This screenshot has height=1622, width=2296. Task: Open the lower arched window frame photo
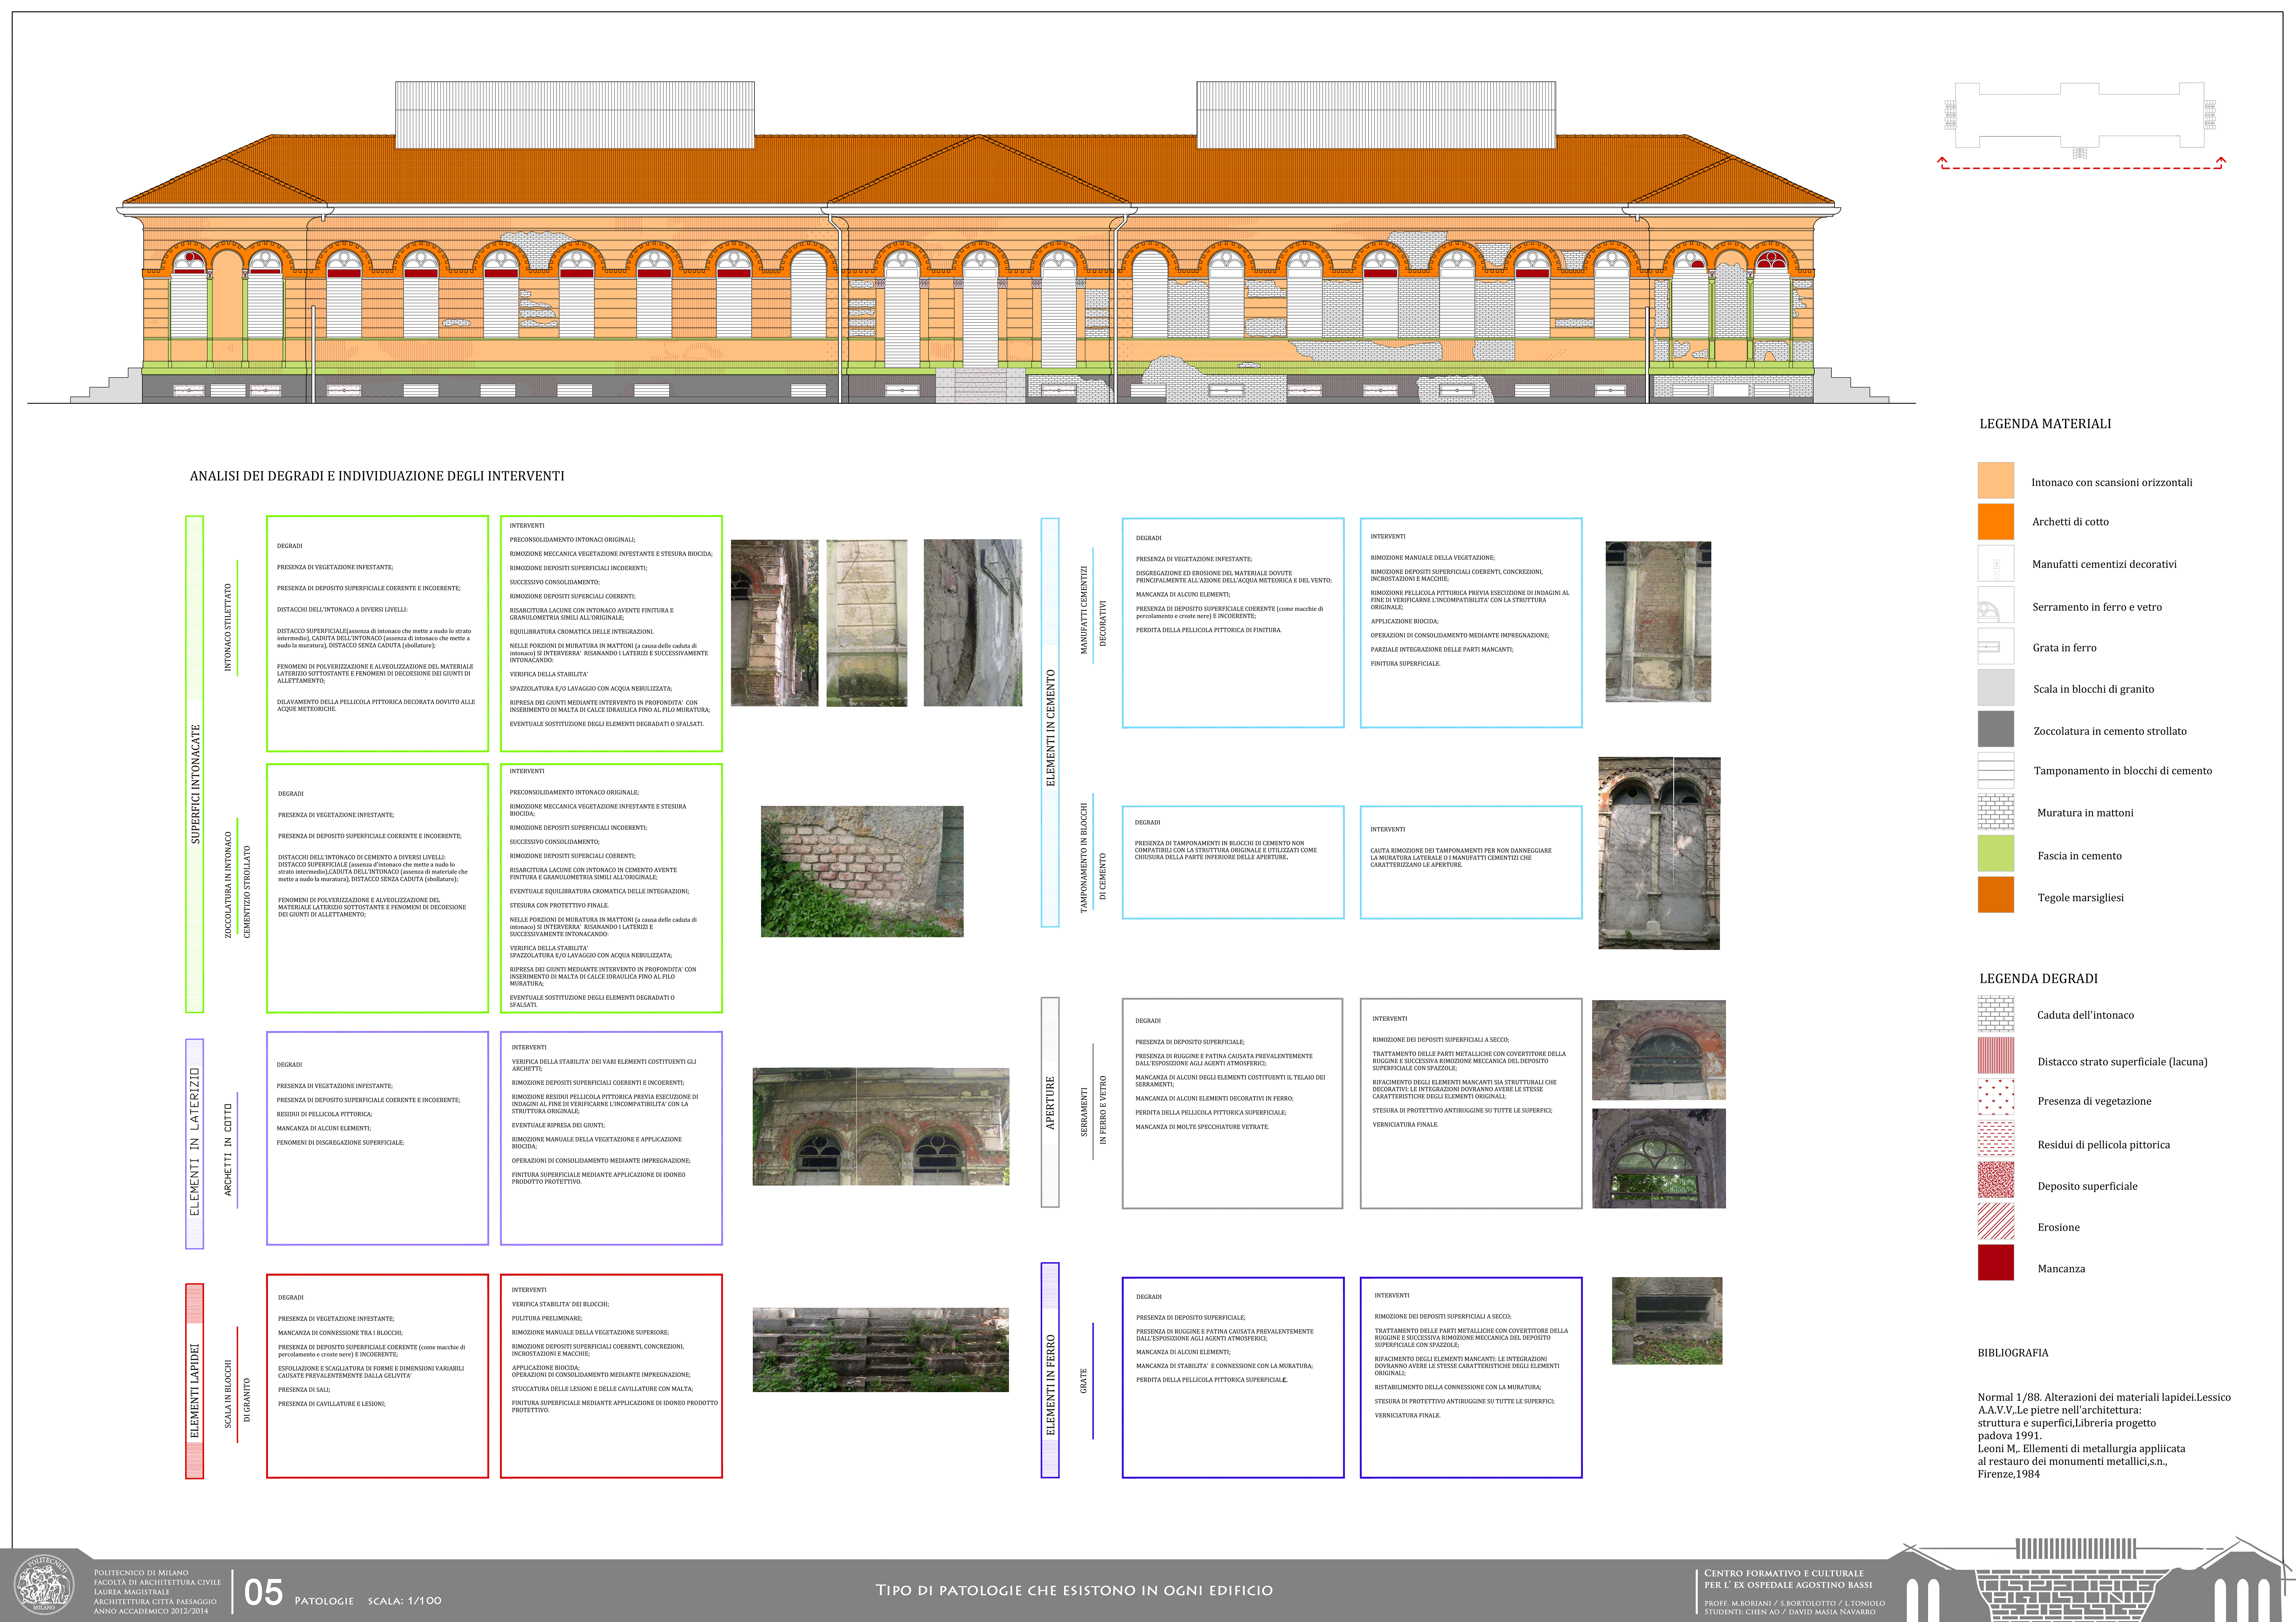click(x=1659, y=1158)
